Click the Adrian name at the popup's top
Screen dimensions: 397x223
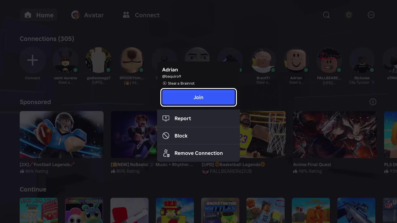[x=170, y=70]
